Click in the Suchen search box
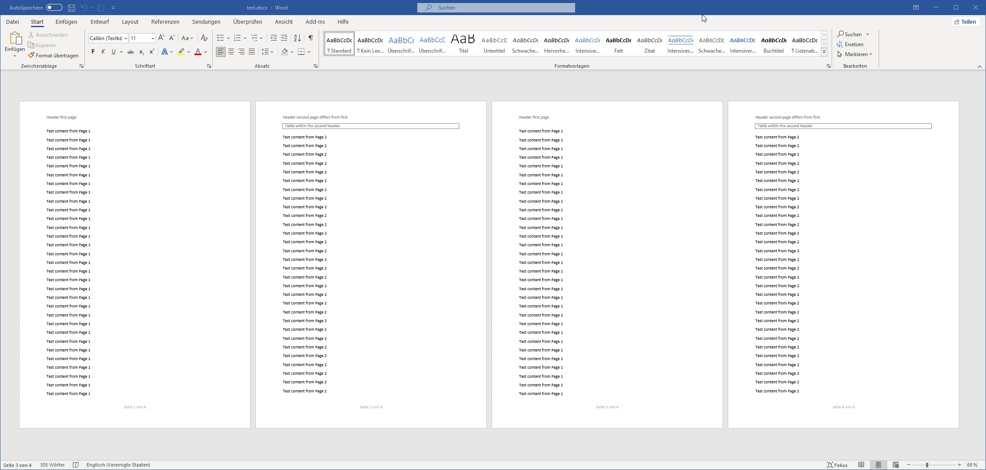This screenshot has width=986, height=470. (496, 8)
